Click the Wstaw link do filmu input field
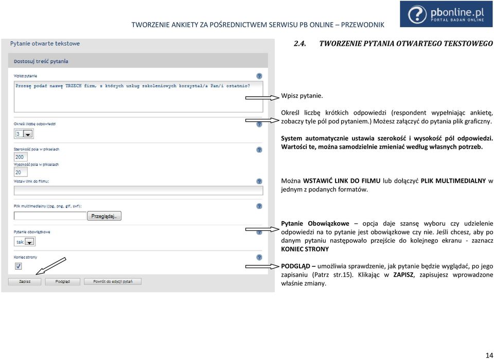 pos(138,190)
